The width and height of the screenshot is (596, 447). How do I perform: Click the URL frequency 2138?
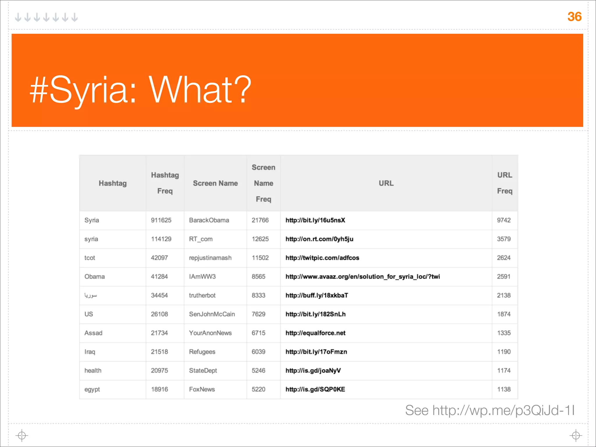tap(504, 295)
